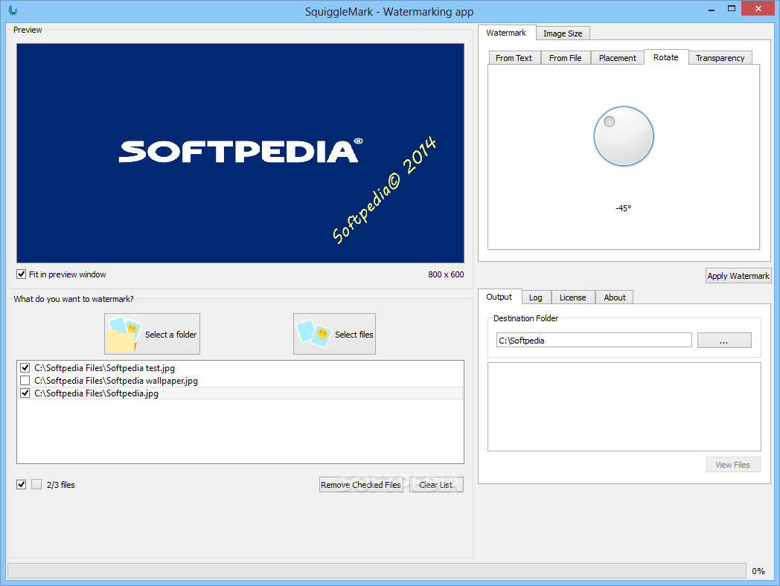Select the row for Softpedia wallpaper.jpg

pyautogui.click(x=240, y=381)
